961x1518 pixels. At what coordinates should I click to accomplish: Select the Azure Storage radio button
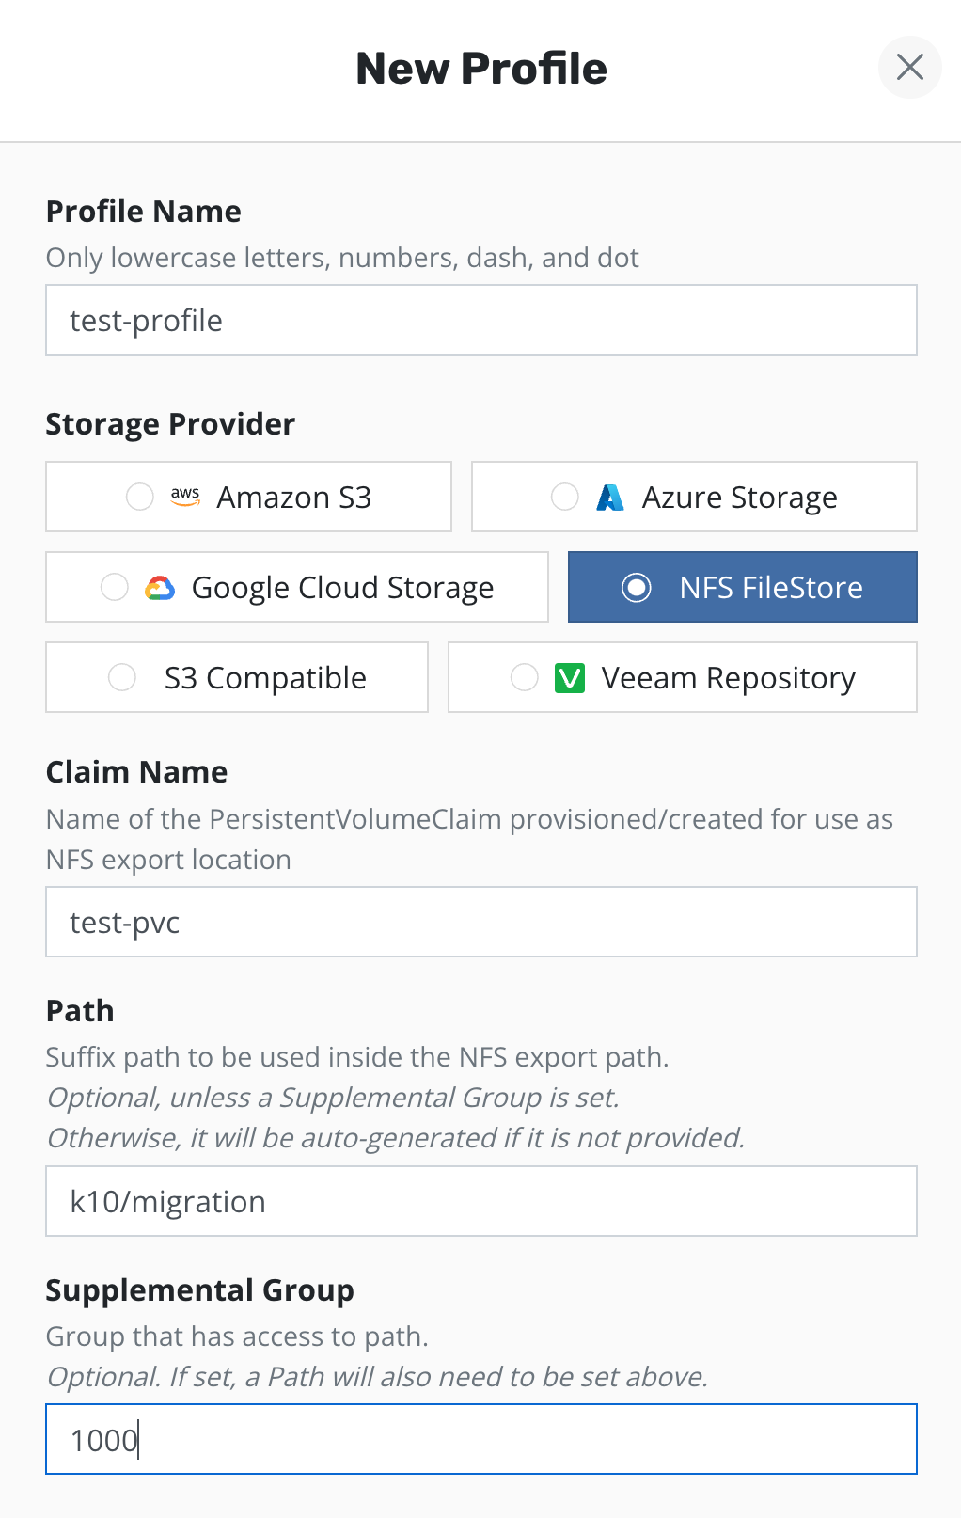565,497
